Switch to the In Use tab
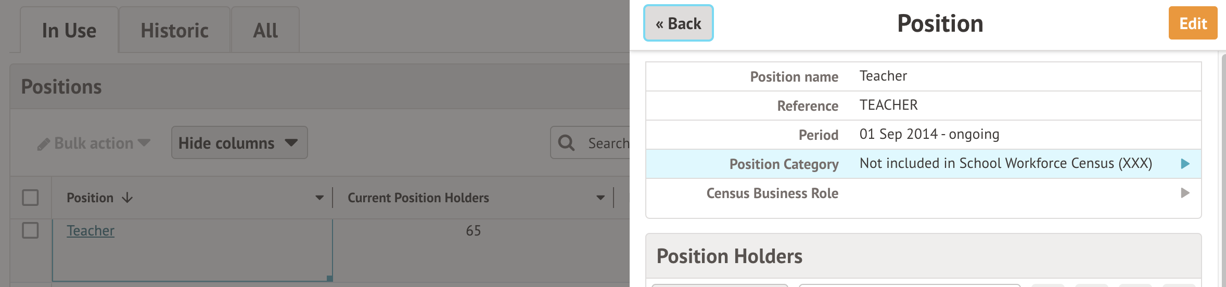This screenshot has width=1226, height=287. (69, 31)
